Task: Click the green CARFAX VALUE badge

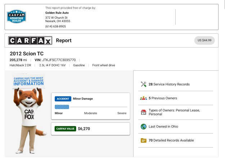Action: [x=65, y=128]
